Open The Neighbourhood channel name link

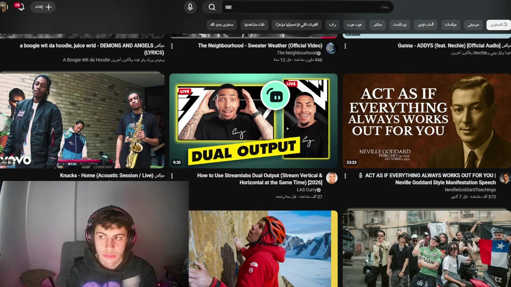click(x=297, y=53)
